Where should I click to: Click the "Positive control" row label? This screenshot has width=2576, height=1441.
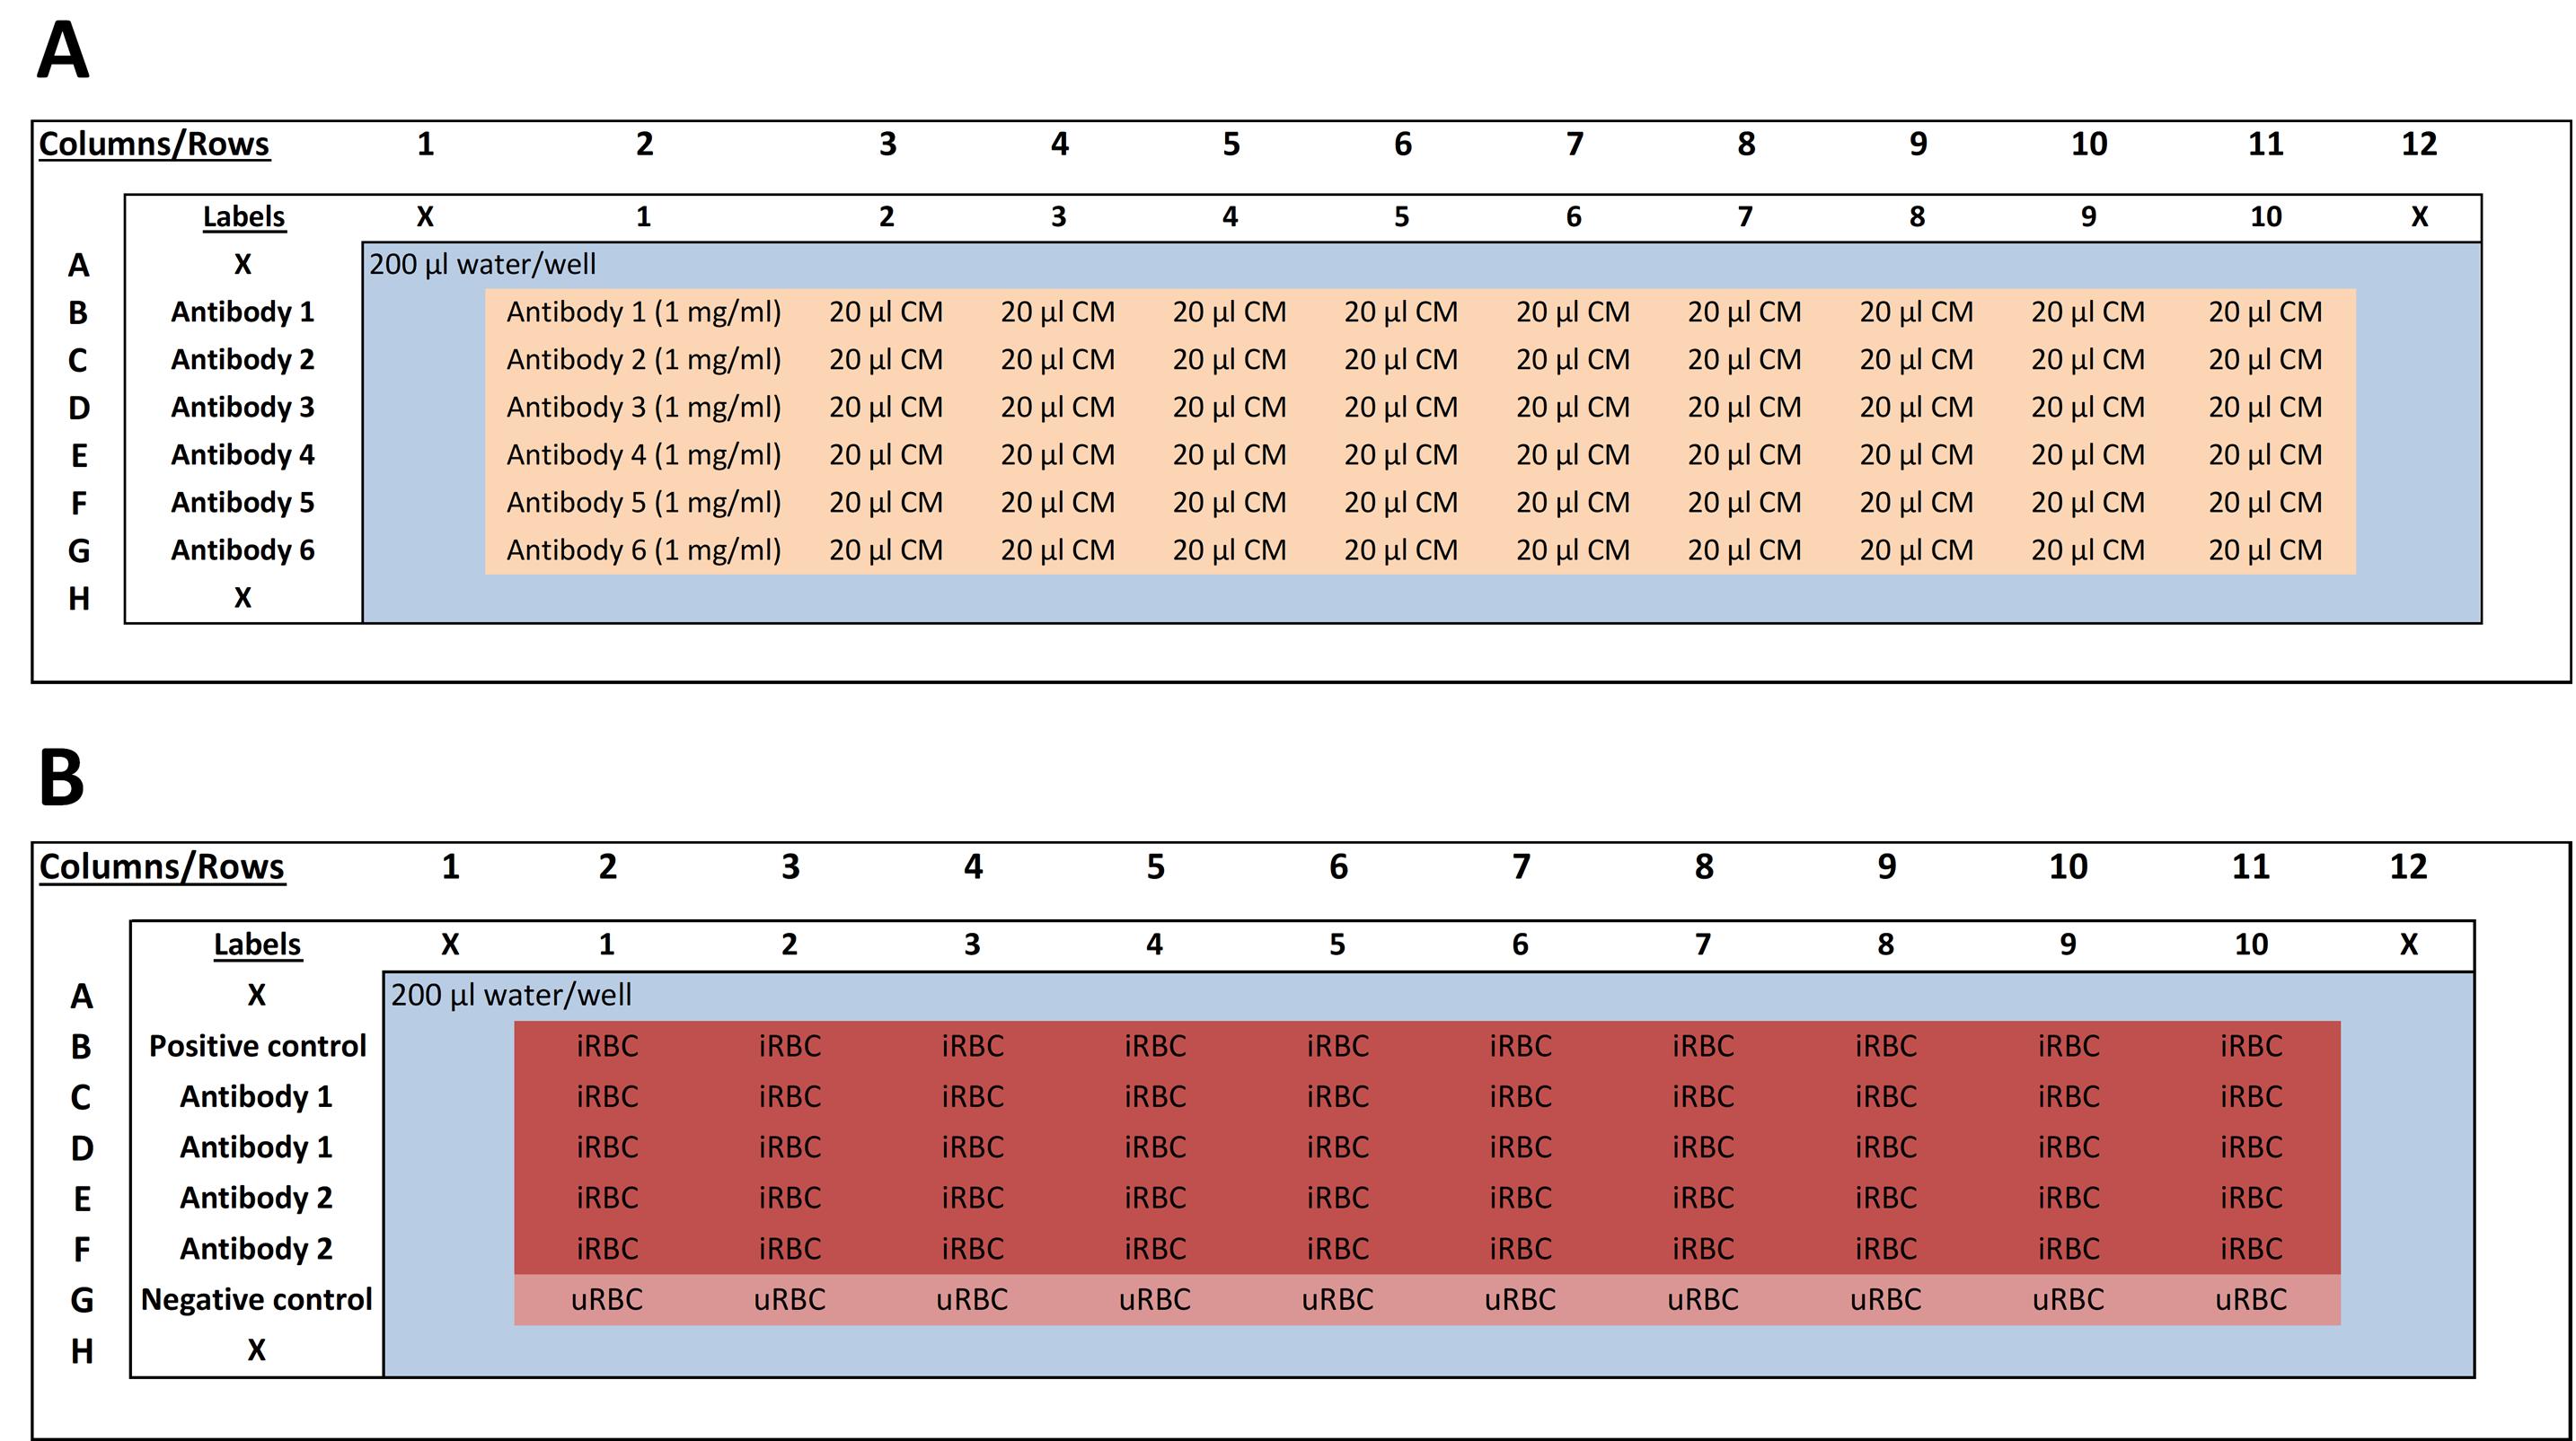pos(258,1046)
